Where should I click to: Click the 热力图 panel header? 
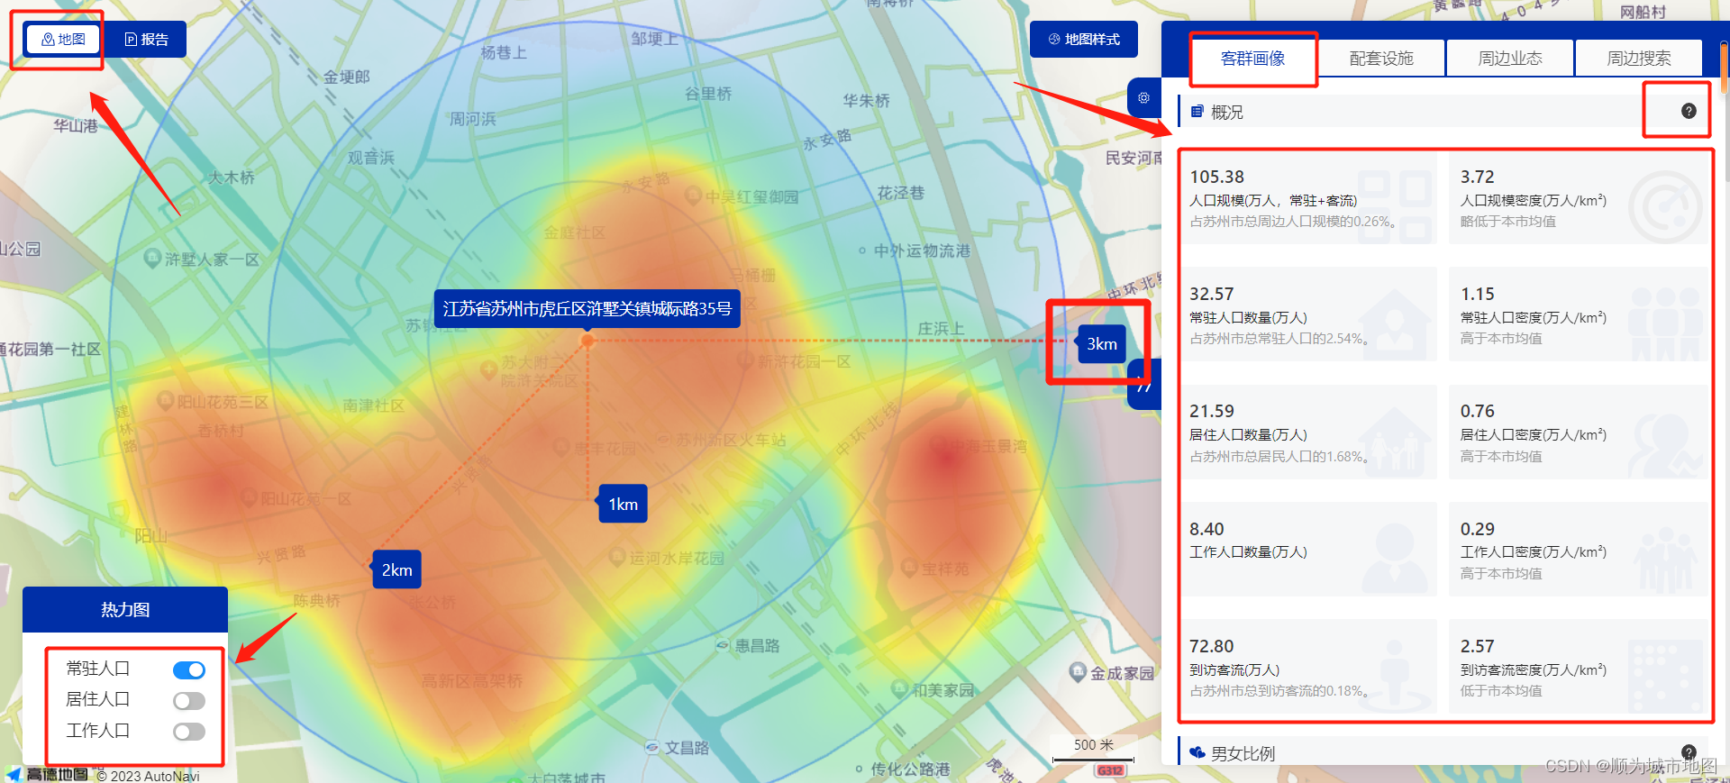[125, 610]
